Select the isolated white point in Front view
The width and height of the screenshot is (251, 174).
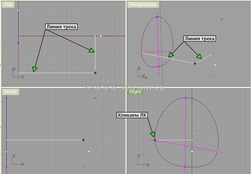(89, 152)
